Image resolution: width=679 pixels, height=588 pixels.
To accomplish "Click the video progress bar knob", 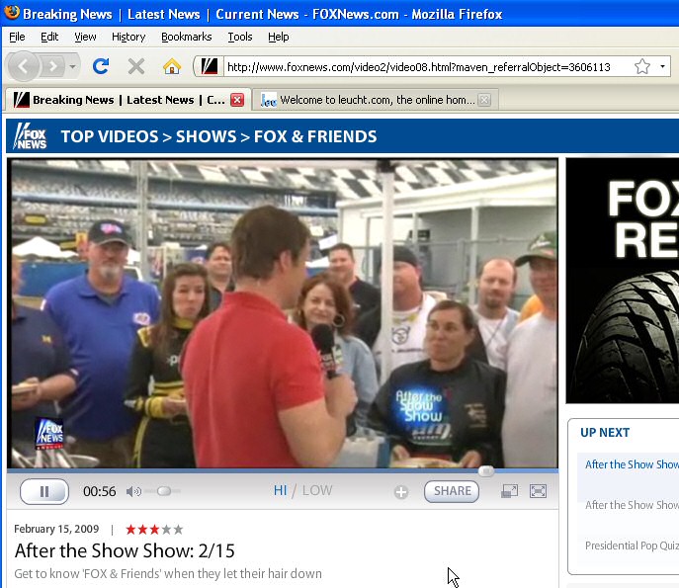I will [486, 470].
